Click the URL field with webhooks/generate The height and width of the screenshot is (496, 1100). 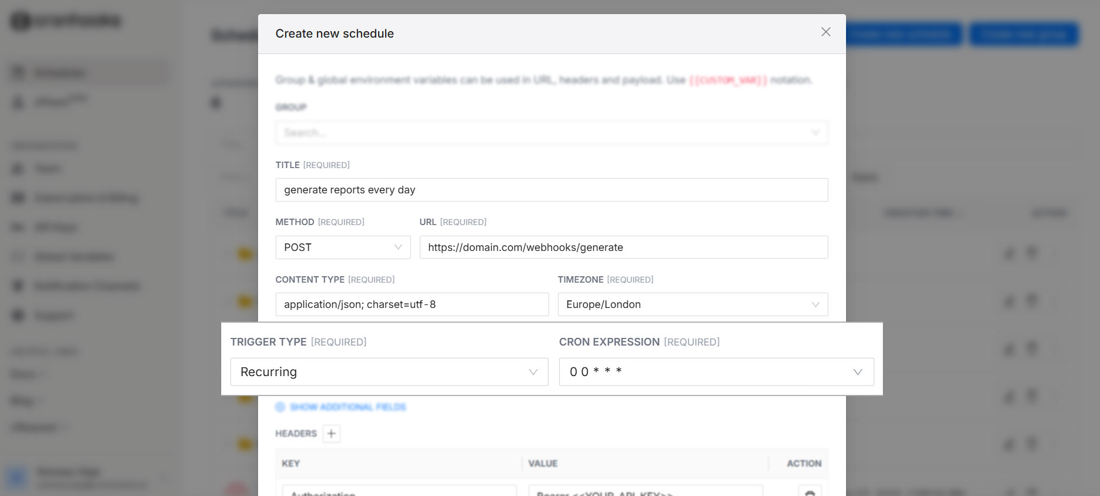[x=624, y=247]
